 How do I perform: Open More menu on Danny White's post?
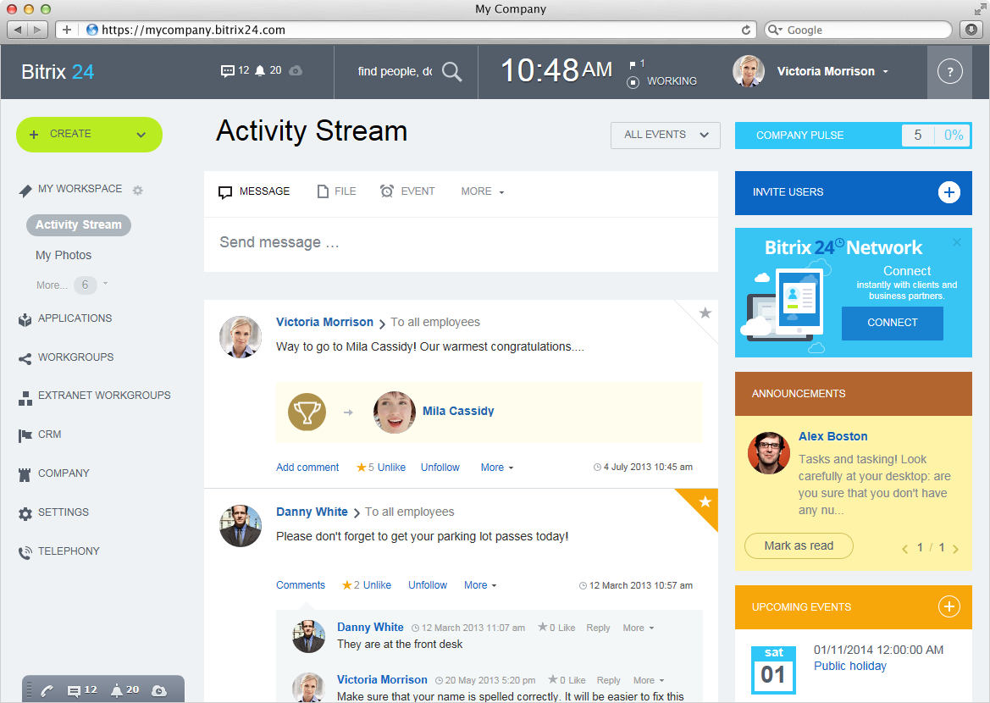click(480, 585)
